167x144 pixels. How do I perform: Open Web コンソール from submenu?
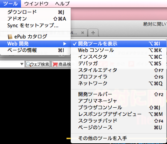coord(119,50)
